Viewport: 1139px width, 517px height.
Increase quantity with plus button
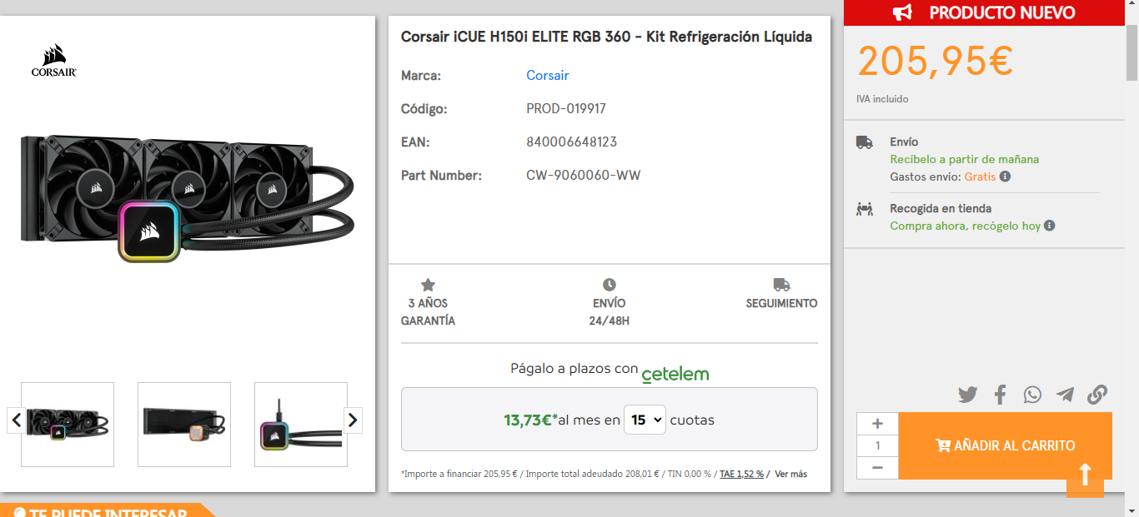(877, 423)
